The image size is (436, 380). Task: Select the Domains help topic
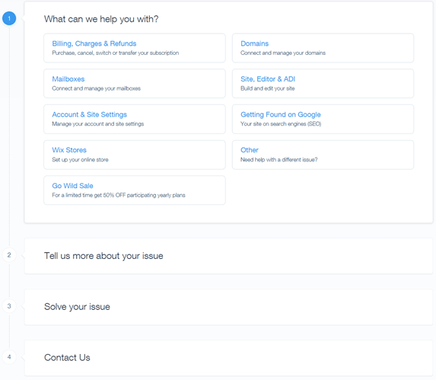click(323, 48)
